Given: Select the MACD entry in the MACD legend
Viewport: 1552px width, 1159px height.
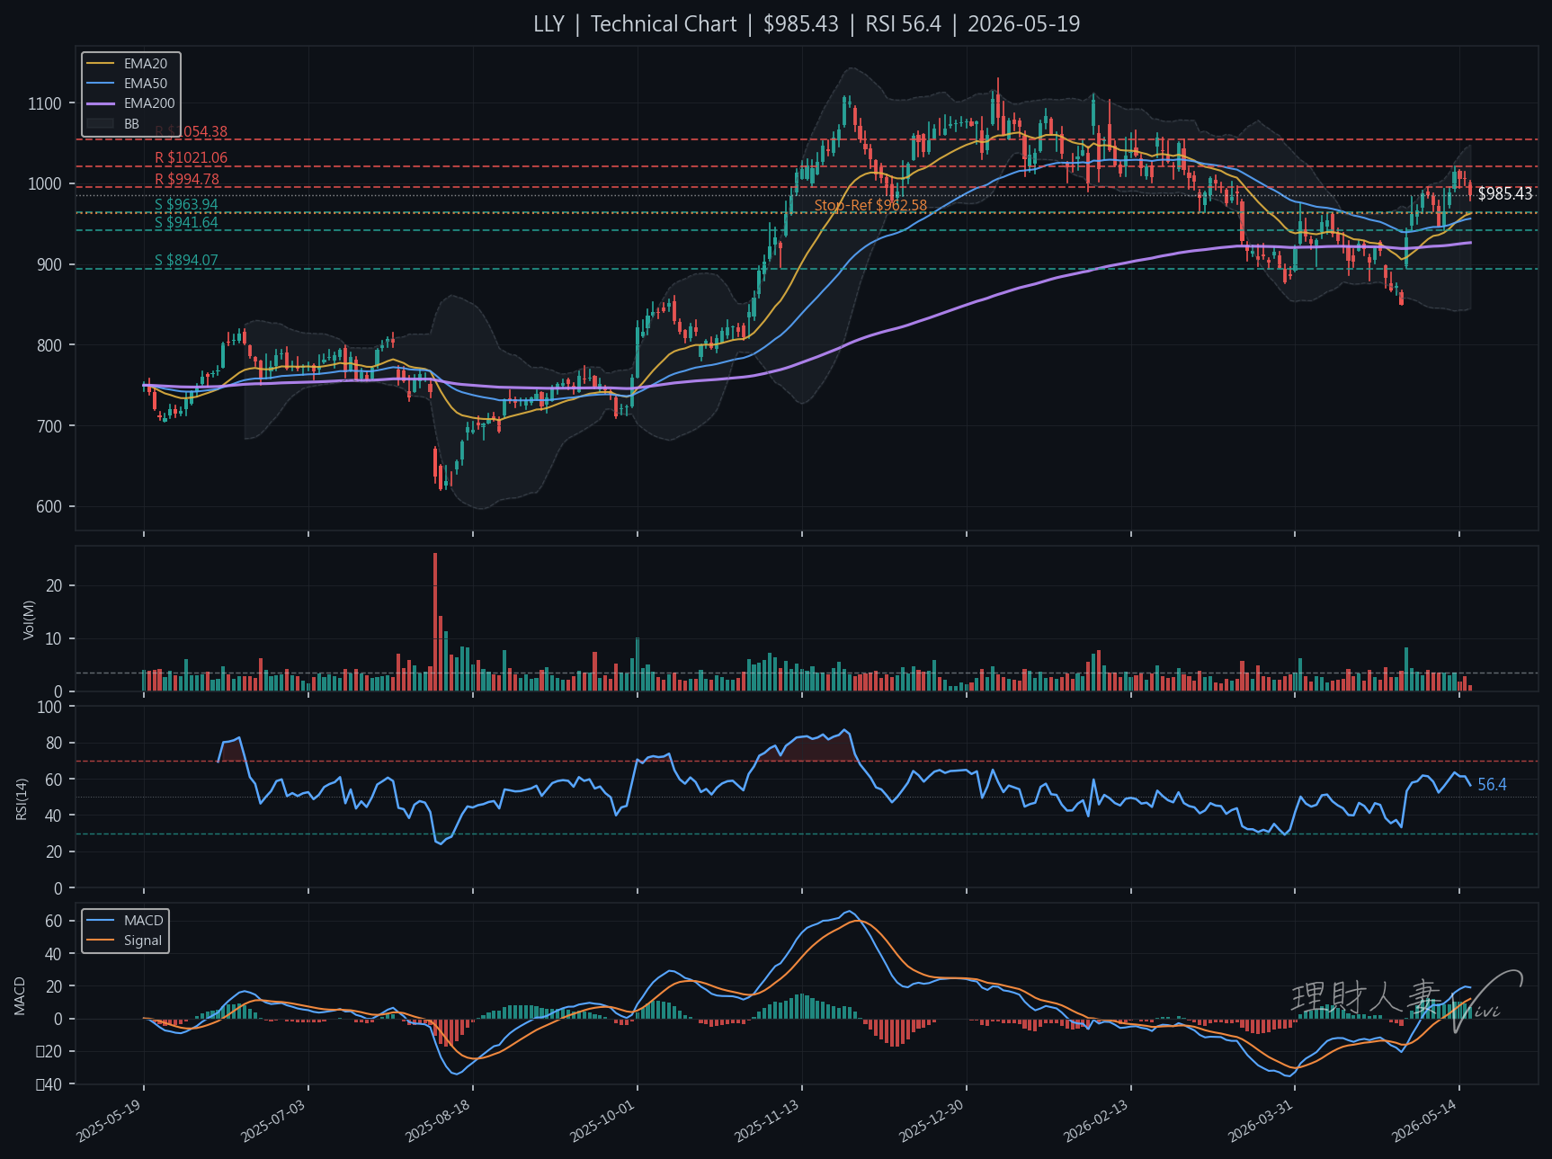Looking at the screenshot, I should (144, 921).
